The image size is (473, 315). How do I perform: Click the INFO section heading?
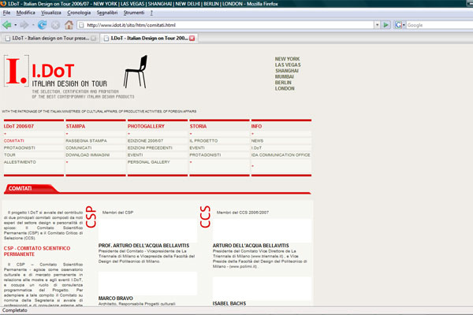[x=256, y=126]
